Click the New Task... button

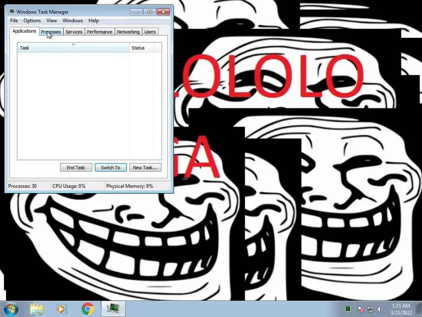tap(145, 168)
